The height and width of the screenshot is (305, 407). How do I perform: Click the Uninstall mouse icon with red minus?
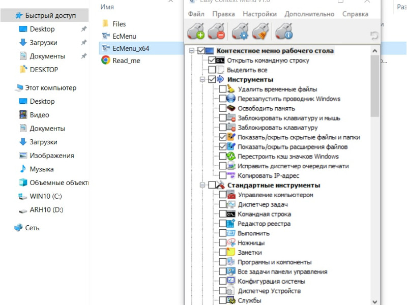217,31
